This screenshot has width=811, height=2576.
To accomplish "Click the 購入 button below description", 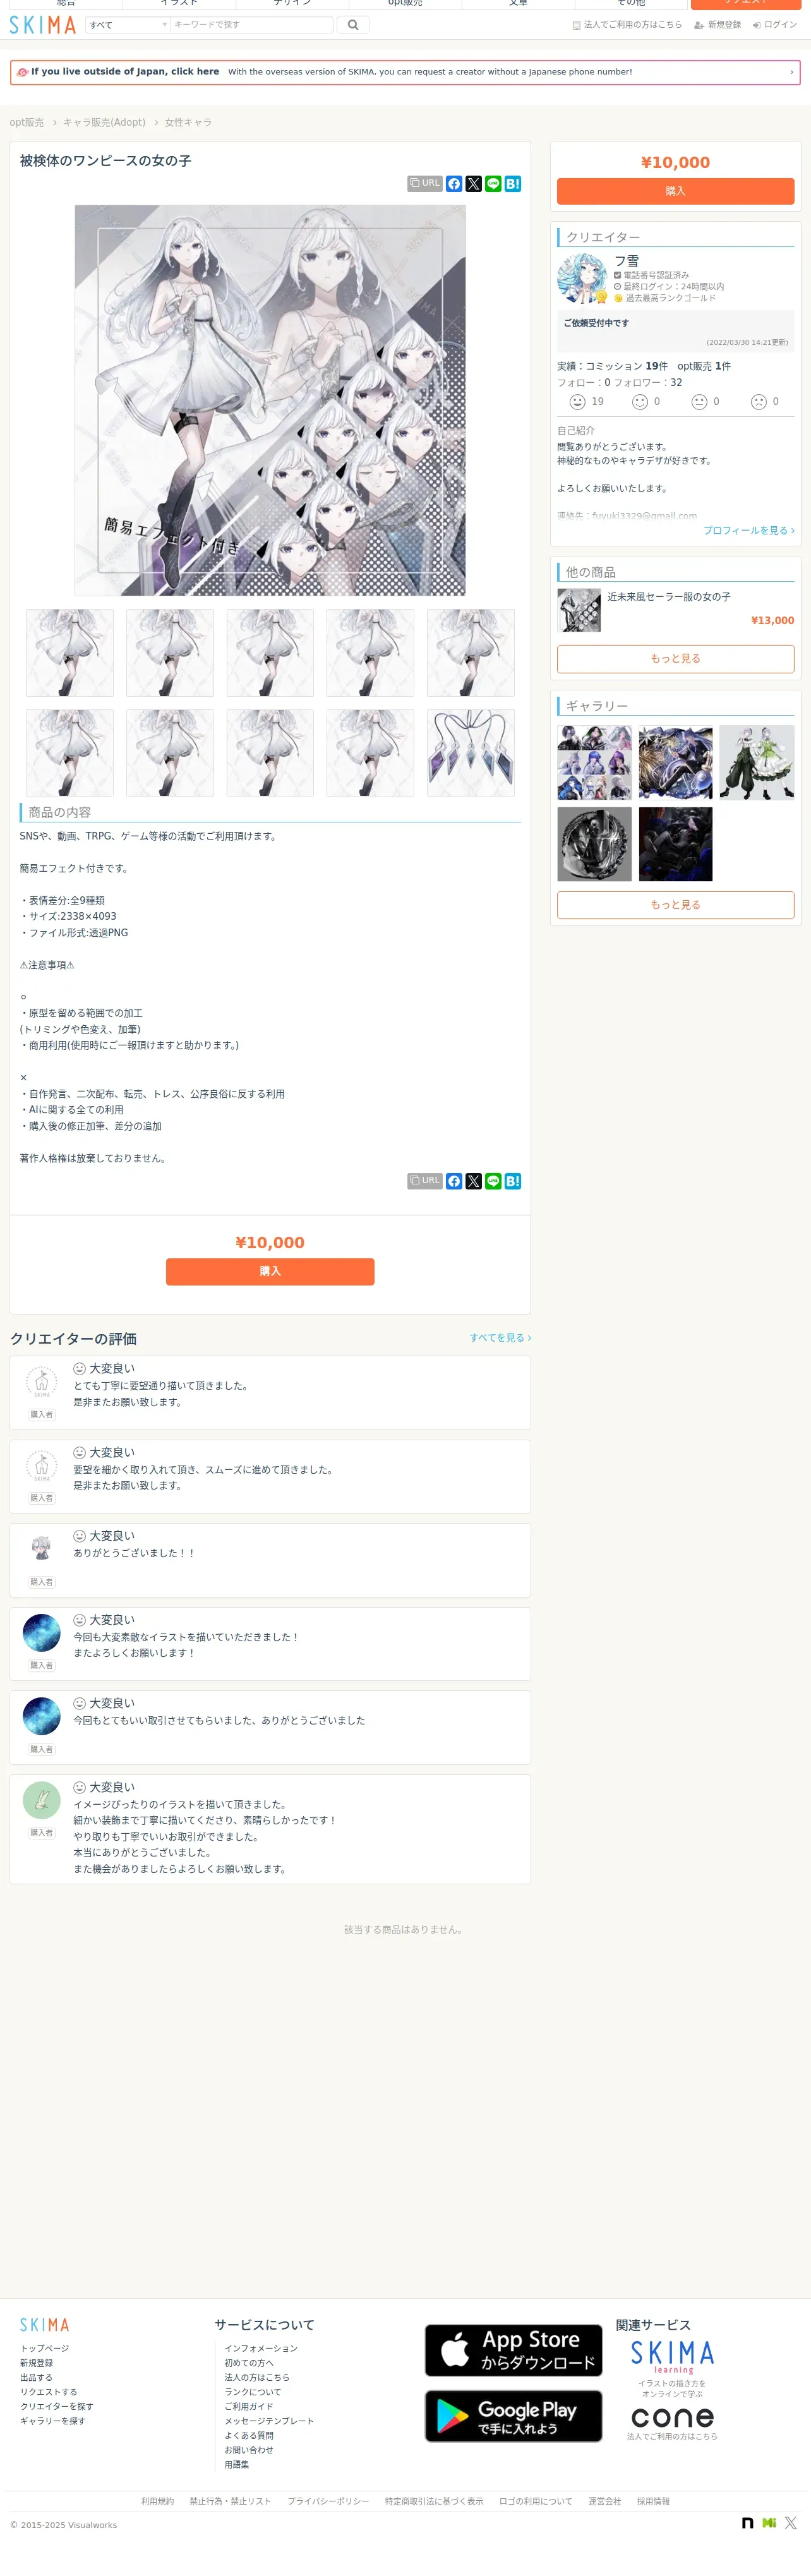I will click(270, 1271).
